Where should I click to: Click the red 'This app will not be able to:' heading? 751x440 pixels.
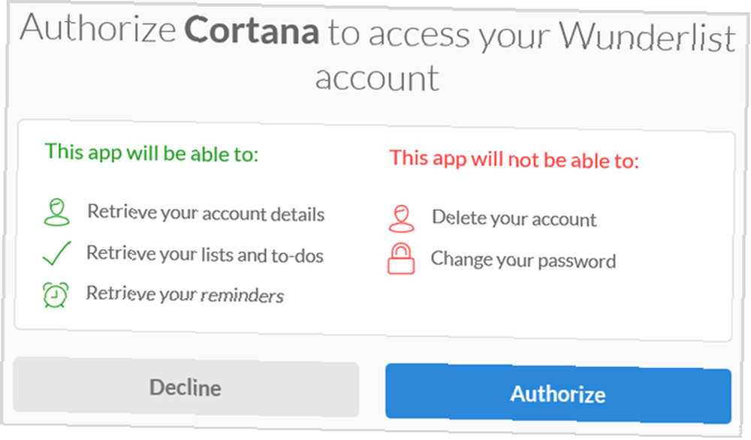coord(514,159)
